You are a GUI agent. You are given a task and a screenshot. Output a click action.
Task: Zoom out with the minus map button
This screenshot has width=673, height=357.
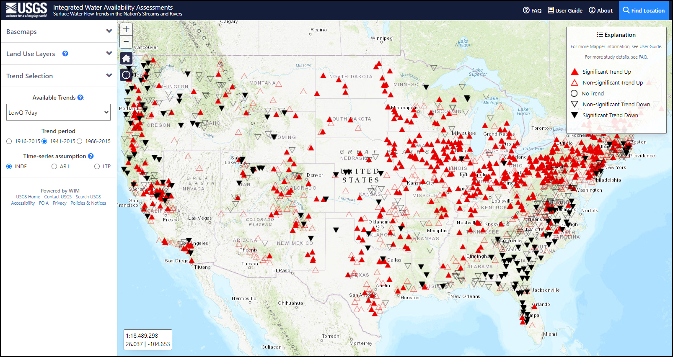(126, 41)
